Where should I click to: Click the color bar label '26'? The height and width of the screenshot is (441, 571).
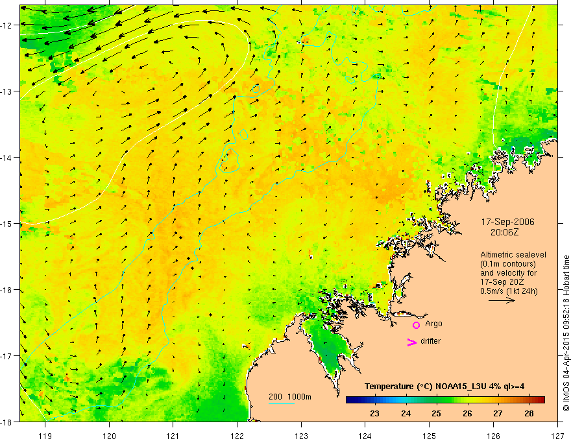click(x=467, y=413)
